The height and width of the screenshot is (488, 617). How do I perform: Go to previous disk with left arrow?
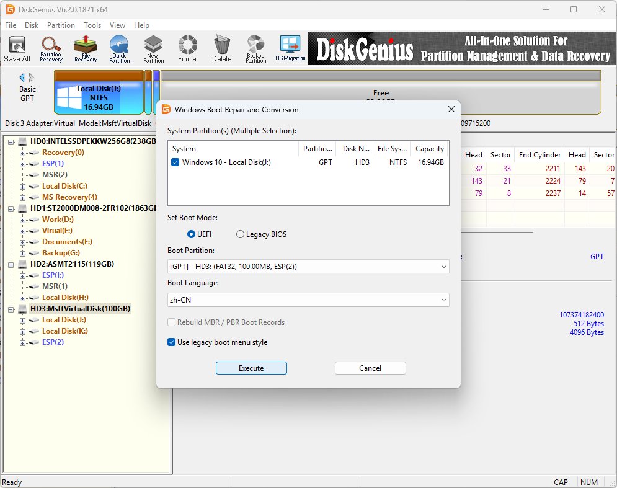[x=22, y=78]
